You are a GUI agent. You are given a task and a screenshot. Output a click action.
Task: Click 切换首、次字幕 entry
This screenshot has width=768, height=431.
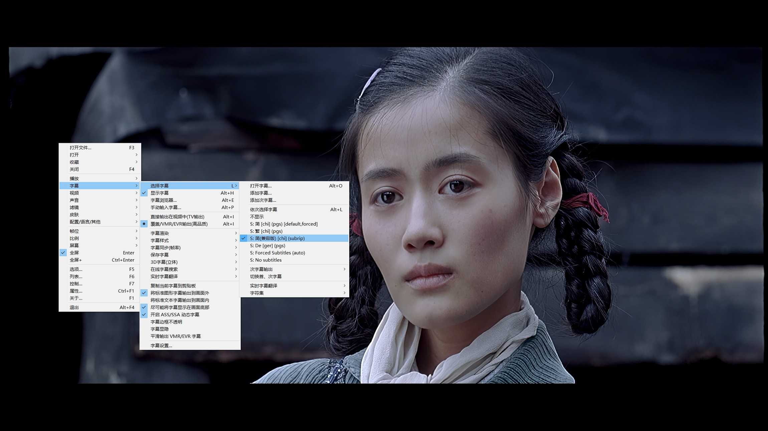(x=294, y=277)
